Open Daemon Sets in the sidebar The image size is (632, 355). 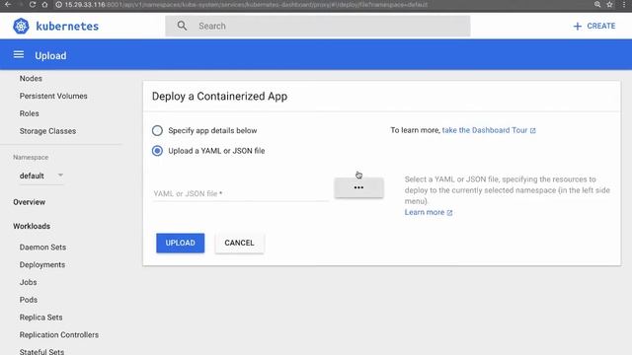[42, 248]
